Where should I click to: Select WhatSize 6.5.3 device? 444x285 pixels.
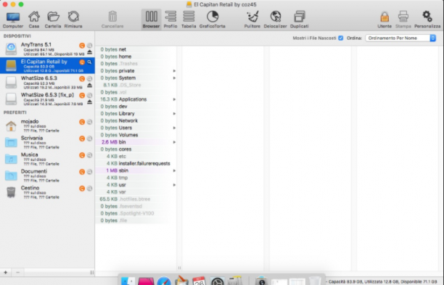tap(47, 82)
